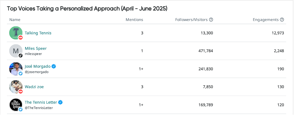Click the Miles Speer gray M avatar
294x115 pixels.
coord(16,51)
